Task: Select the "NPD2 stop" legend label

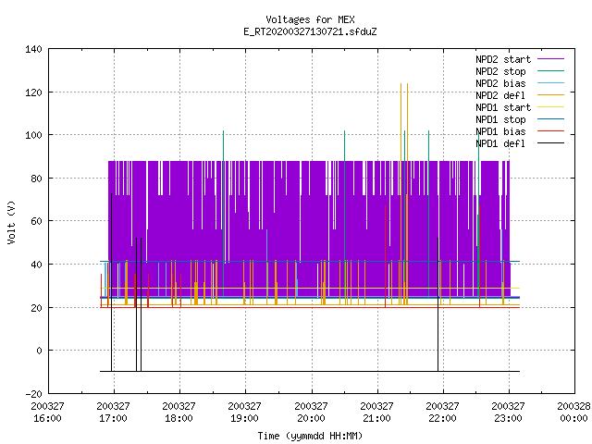Action: (500, 71)
